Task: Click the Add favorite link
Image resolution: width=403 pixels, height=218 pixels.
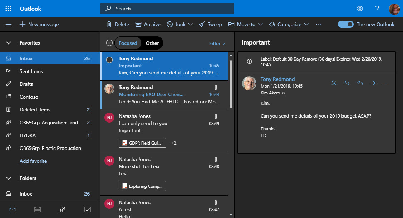Action: (x=33, y=161)
